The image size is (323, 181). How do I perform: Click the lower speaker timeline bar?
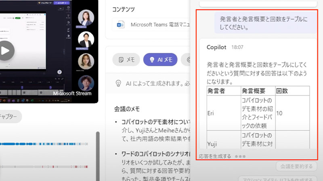click(44, 167)
